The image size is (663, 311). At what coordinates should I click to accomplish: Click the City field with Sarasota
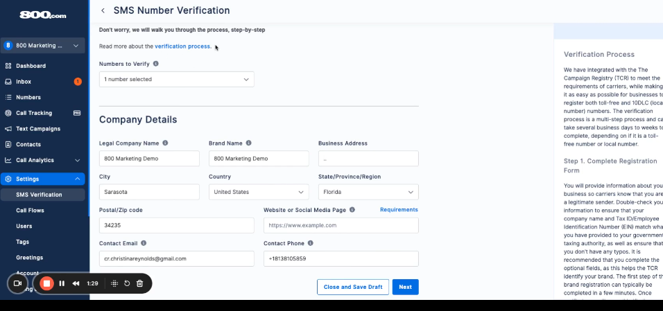tap(149, 192)
